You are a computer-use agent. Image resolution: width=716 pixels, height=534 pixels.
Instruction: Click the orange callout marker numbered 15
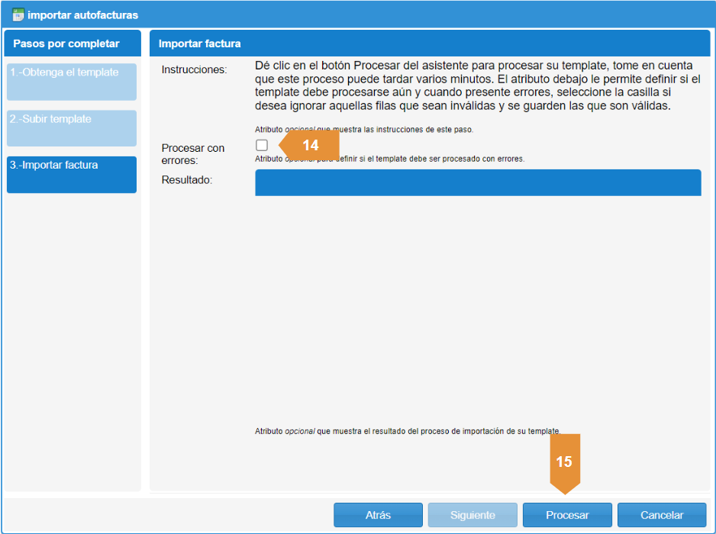click(x=564, y=462)
